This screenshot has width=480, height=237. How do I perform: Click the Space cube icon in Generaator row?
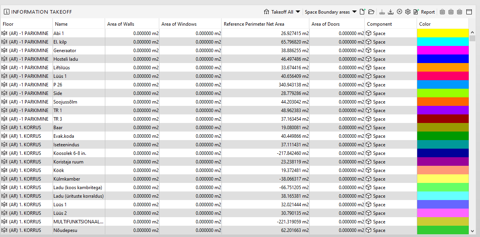click(x=369, y=51)
